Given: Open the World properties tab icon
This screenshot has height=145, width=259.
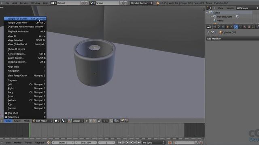Looking at the screenshot, I should pos(223,27).
